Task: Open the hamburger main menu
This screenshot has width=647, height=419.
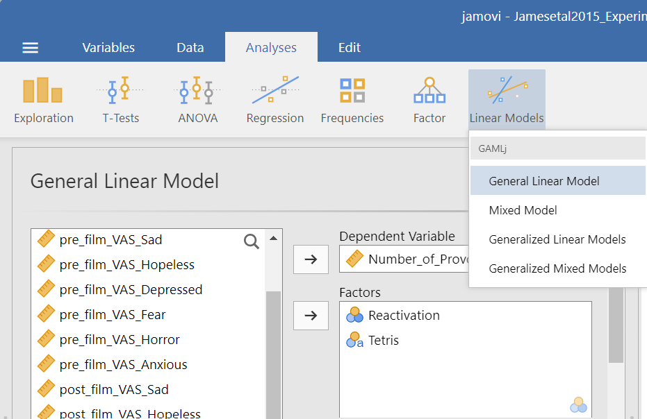Action: pyautogui.click(x=30, y=48)
